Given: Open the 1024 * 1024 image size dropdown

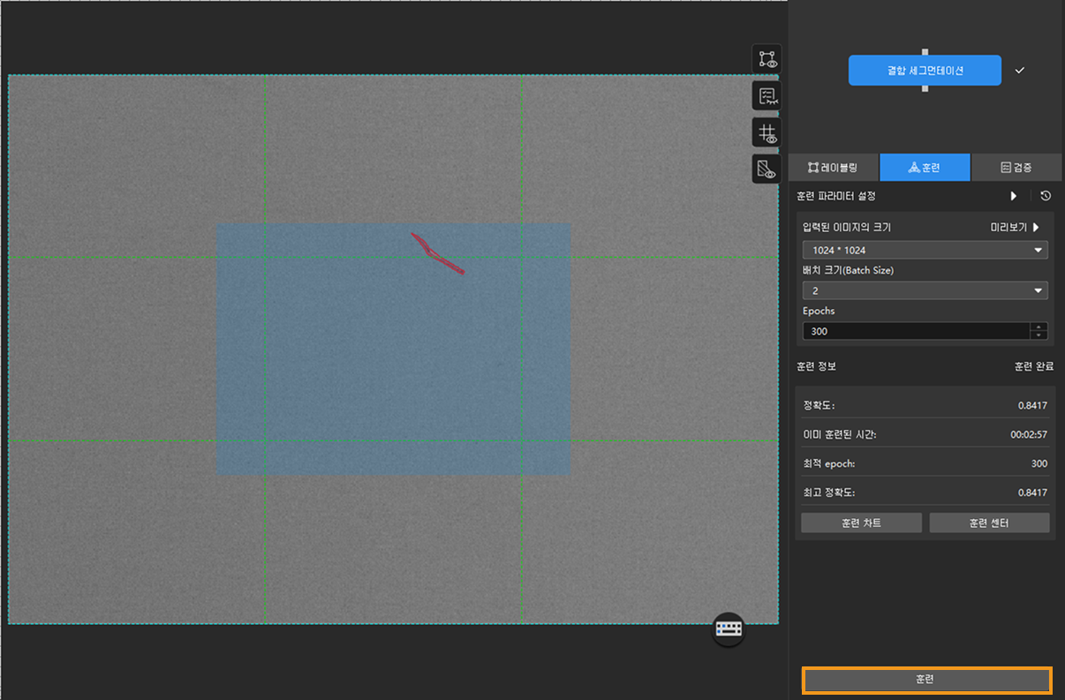Looking at the screenshot, I should click(x=925, y=250).
